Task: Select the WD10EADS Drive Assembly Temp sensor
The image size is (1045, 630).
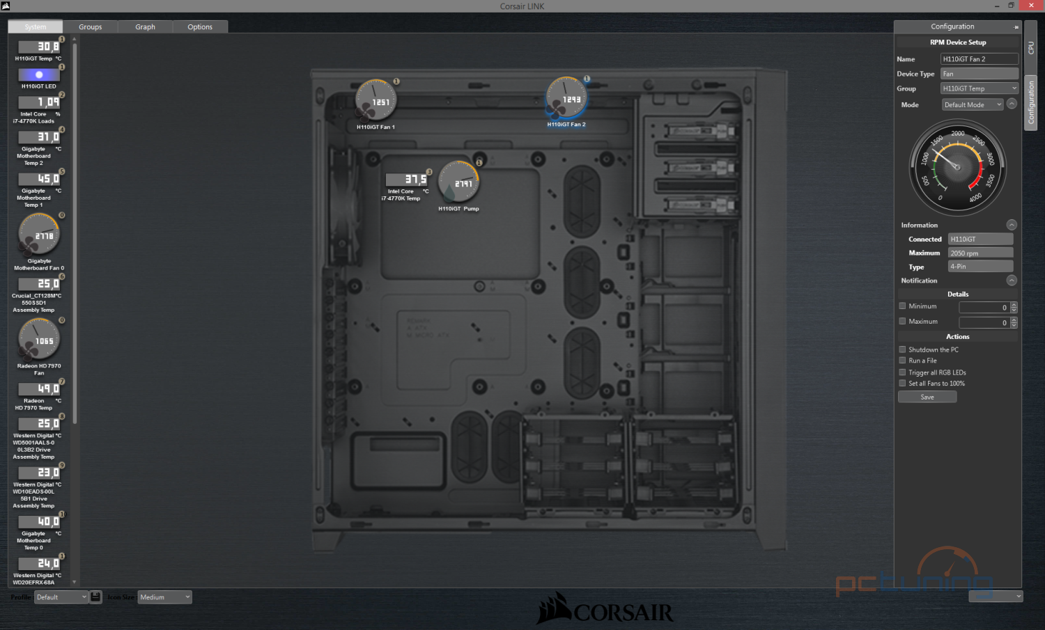Action: click(x=38, y=473)
